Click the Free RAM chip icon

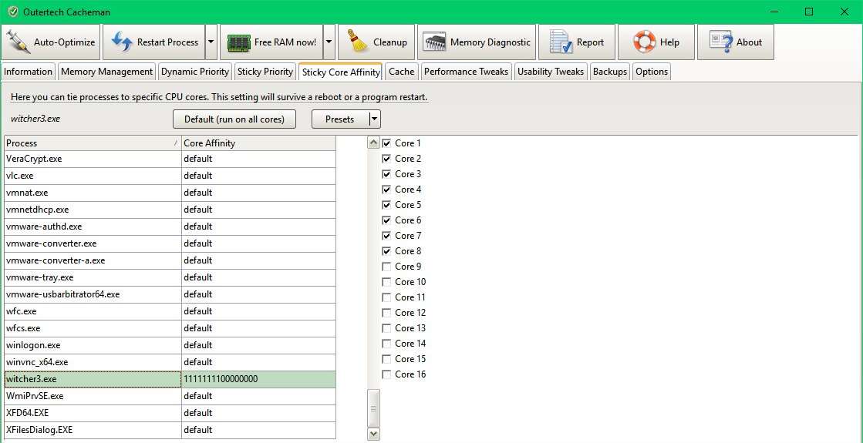238,42
